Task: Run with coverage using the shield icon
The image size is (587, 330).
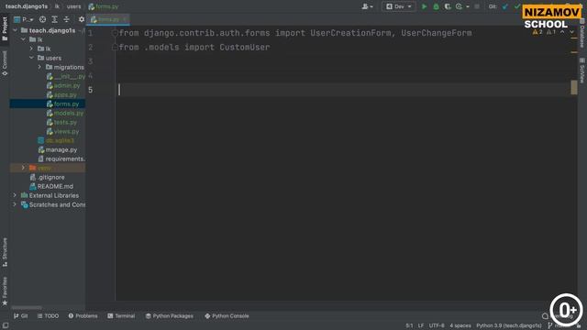Action: coord(448,6)
